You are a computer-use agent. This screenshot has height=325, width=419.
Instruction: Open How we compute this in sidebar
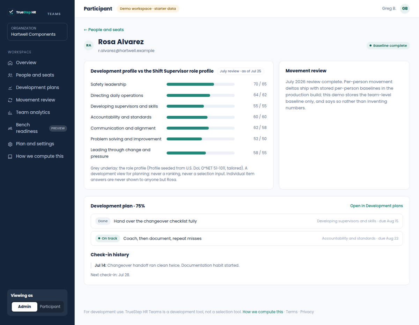(x=37, y=156)
